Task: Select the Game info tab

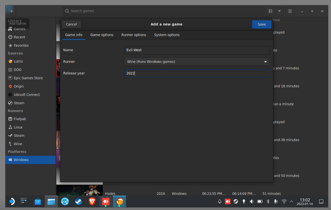Action: coord(74,35)
